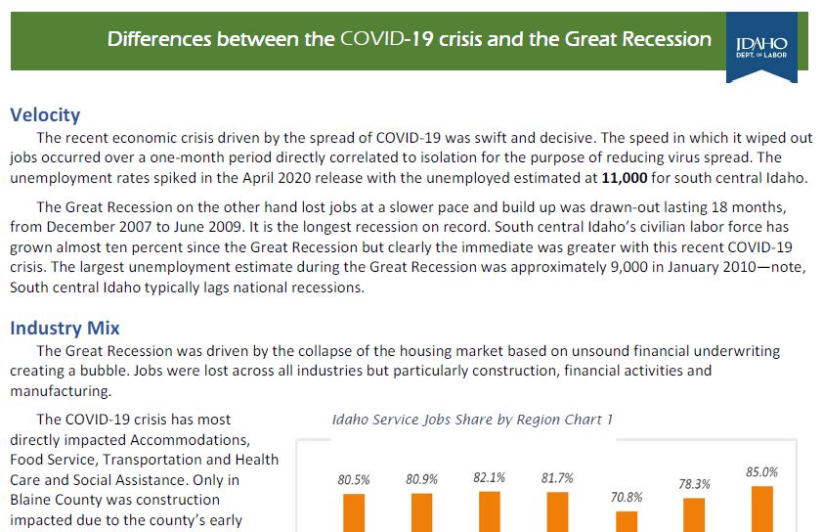Select the shortest orange bar under 70.8%

click(626, 521)
